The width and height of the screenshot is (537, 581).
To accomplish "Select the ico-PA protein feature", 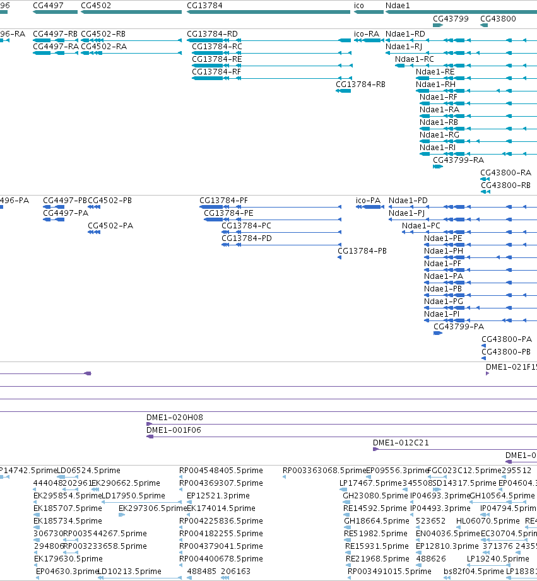I will click(370, 207).
